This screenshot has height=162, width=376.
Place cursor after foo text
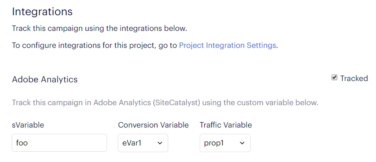coord(28,143)
